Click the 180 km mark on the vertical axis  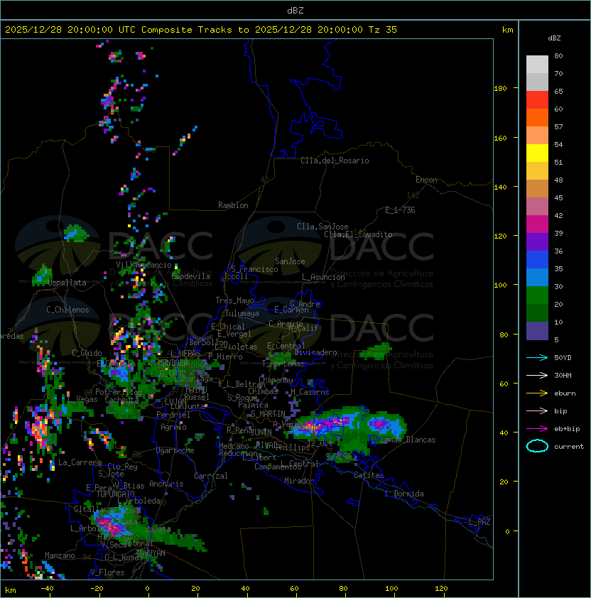point(500,89)
